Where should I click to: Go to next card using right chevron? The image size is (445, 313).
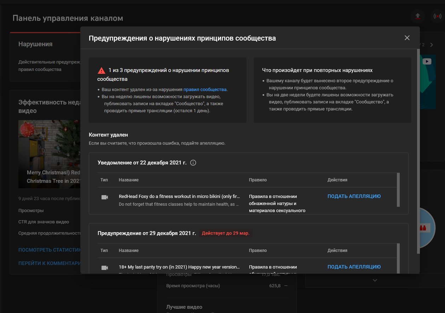coord(432,45)
